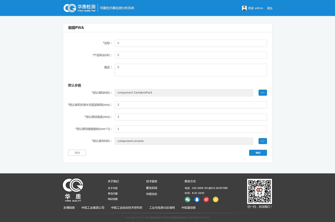Viewport: 335px width, 222px height.
Task: Open the 网站地图 footer link
Action: coord(113,199)
